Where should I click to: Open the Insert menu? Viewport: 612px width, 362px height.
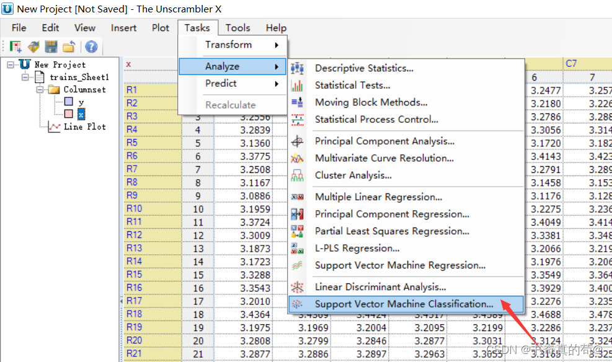[x=124, y=28]
